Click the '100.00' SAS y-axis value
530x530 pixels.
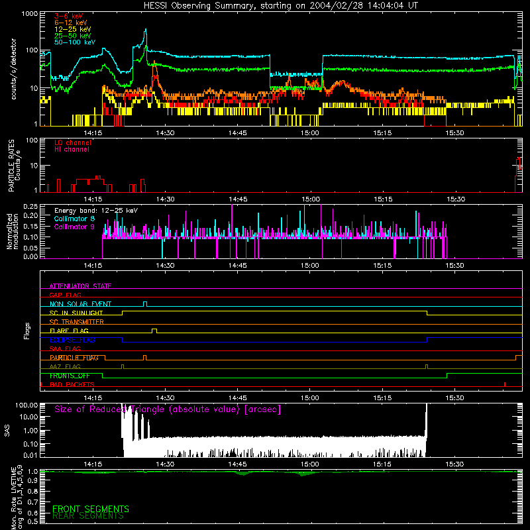pyautogui.click(x=26, y=405)
